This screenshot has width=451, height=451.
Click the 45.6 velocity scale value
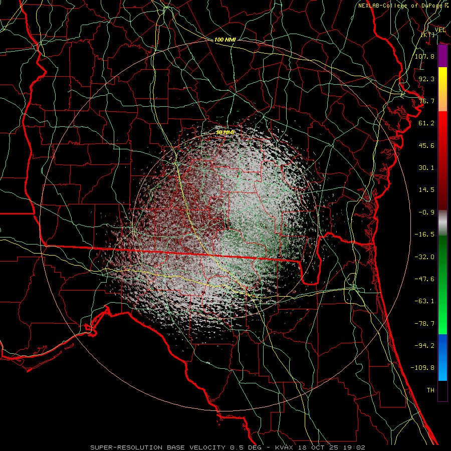click(426, 145)
